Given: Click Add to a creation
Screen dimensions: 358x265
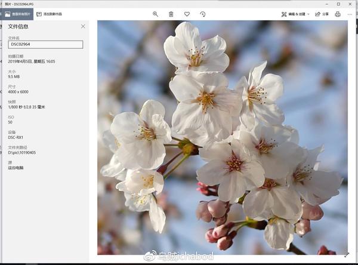Looking at the screenshot, I should (49, 14).
